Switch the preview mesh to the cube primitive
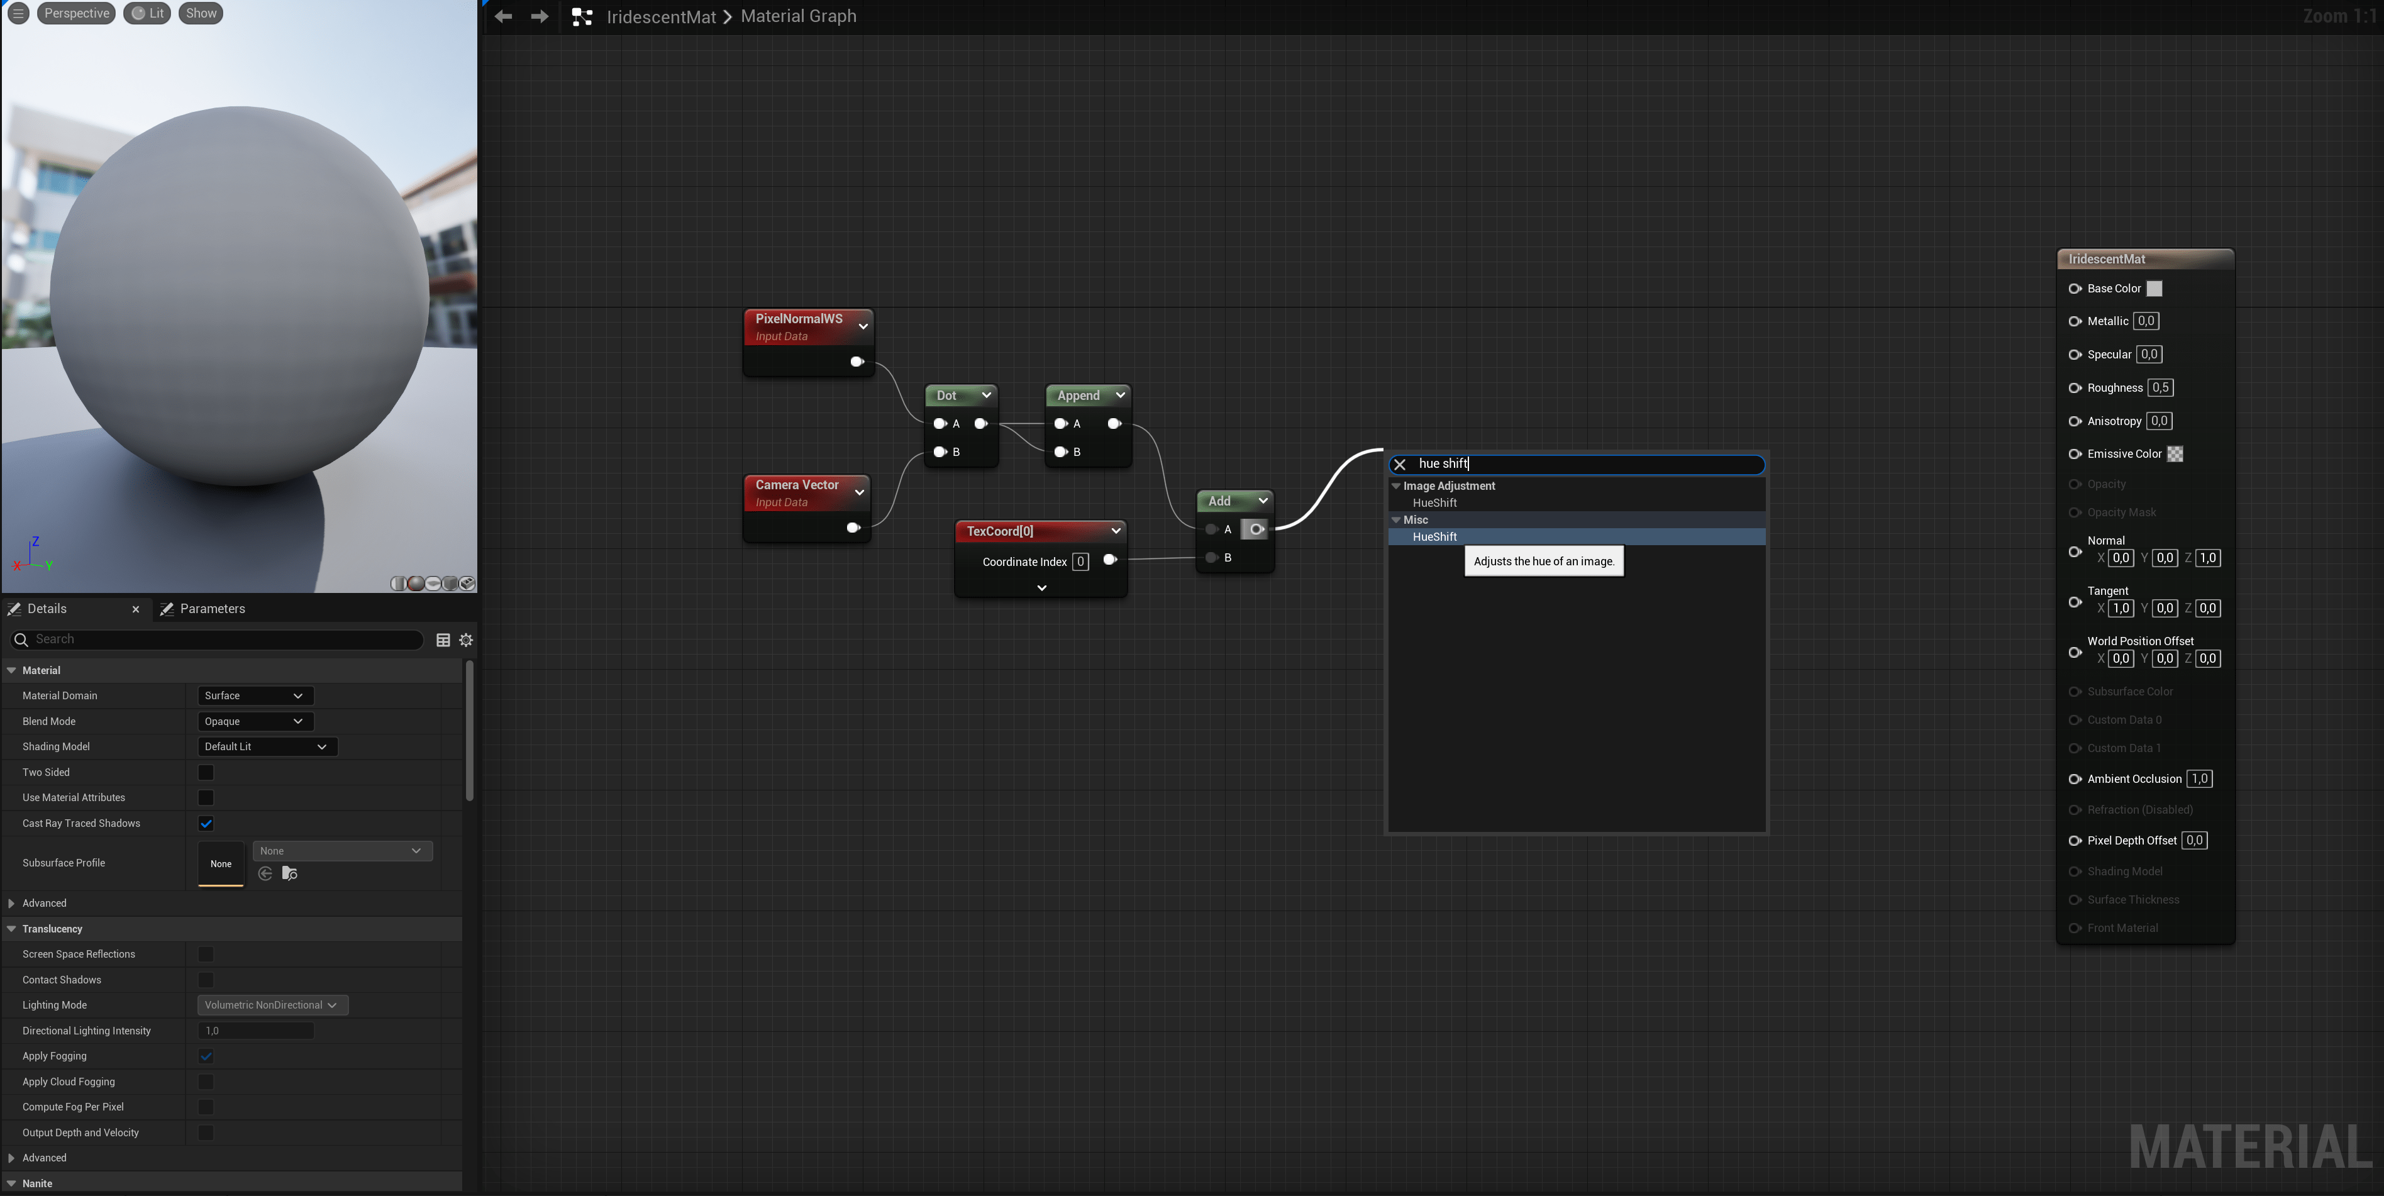2384x1196 pixels. tap(450, 583)
